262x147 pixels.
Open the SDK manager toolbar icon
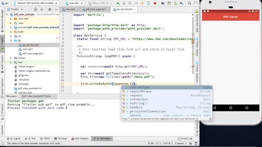tap(181, 3)
